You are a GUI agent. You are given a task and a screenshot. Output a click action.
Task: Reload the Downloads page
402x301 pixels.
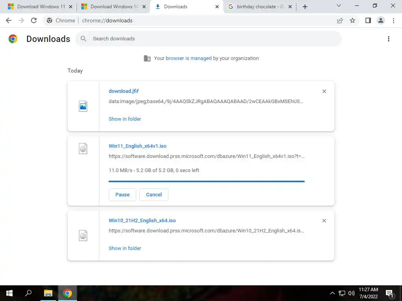pyautogui.click(x=34, y=20)
